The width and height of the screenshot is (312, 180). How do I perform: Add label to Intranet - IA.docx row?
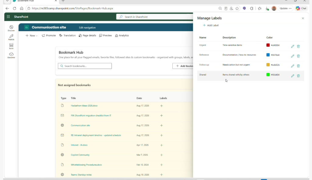coord(161,145)
